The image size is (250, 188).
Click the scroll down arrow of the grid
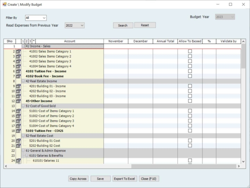[x=243, y=162]
